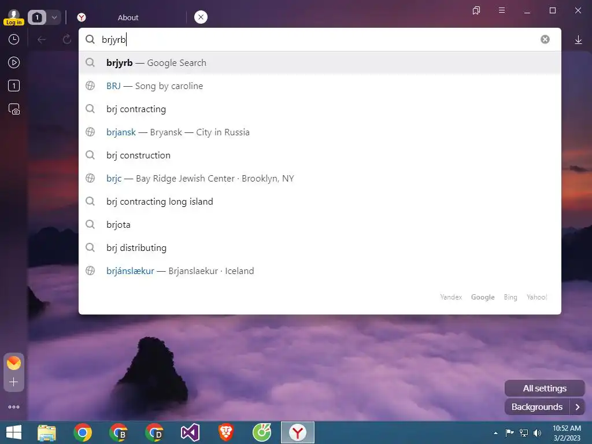Screen dimensions: 592x444
Task: Launch Chrome Beta from the taskbar
Action: tap(118, 432)
